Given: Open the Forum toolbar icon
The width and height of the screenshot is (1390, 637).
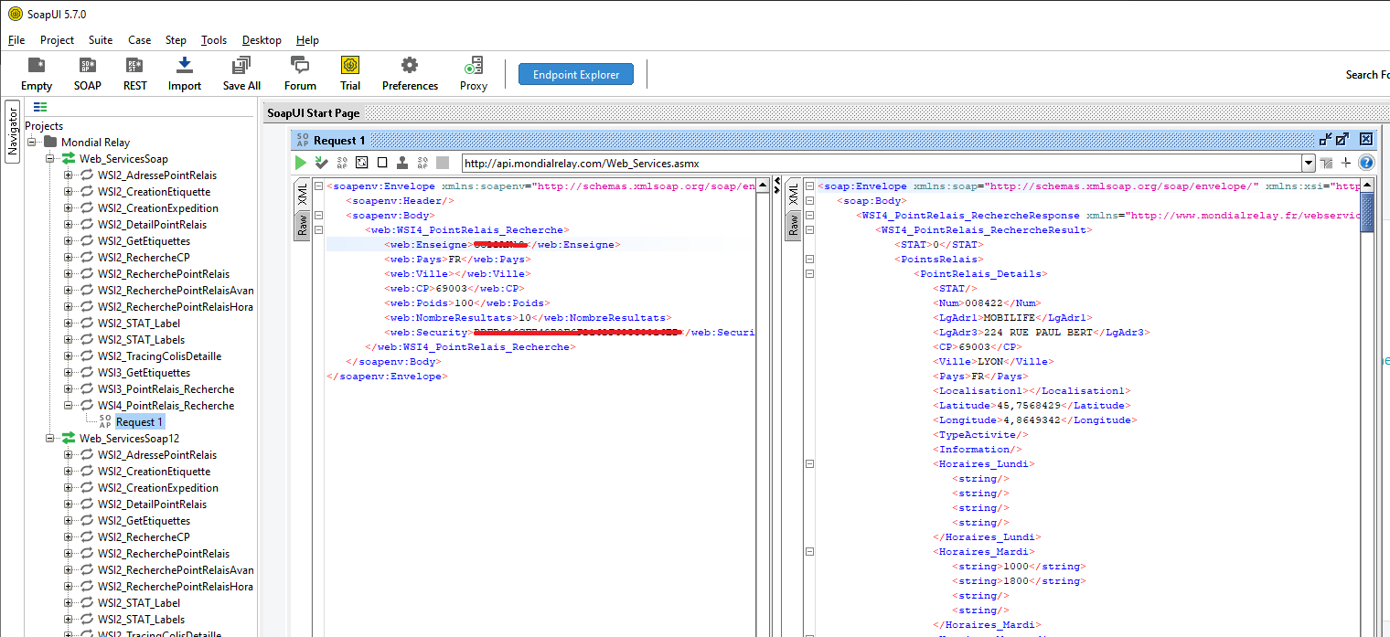Looking at the screenshot, I should pos(300,73).
